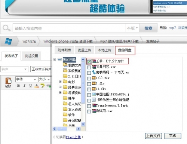The image size is (187, 144).
Task: Check the 我是网管.rar file
Action: [x=89, y=67]
